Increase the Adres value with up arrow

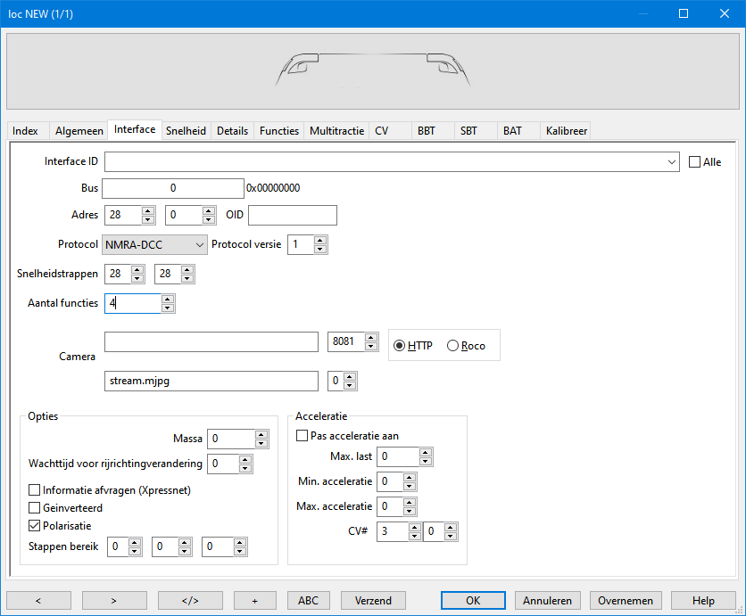[x=148, y=210]
